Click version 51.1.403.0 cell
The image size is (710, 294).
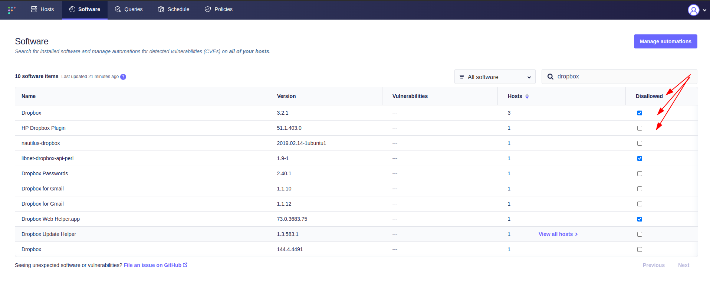pos(289,128)
